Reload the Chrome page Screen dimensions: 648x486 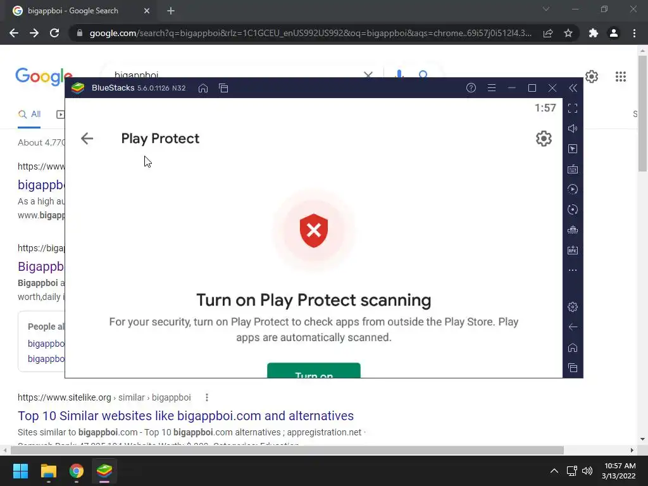tap(54, 33)
